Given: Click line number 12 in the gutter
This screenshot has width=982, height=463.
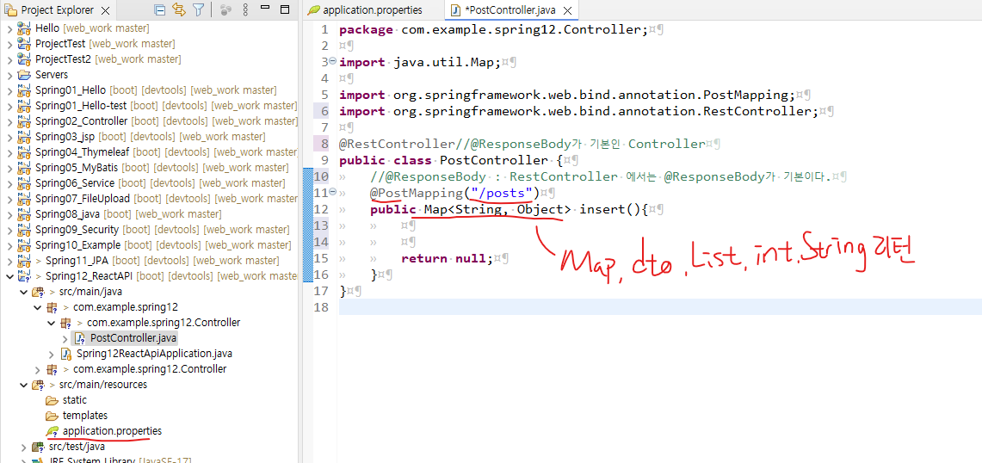Looking at the screenshot, I should point(321,208).
